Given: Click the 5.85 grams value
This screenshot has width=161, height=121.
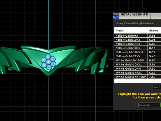Looking at the screenshot, I should pos(152,36).
